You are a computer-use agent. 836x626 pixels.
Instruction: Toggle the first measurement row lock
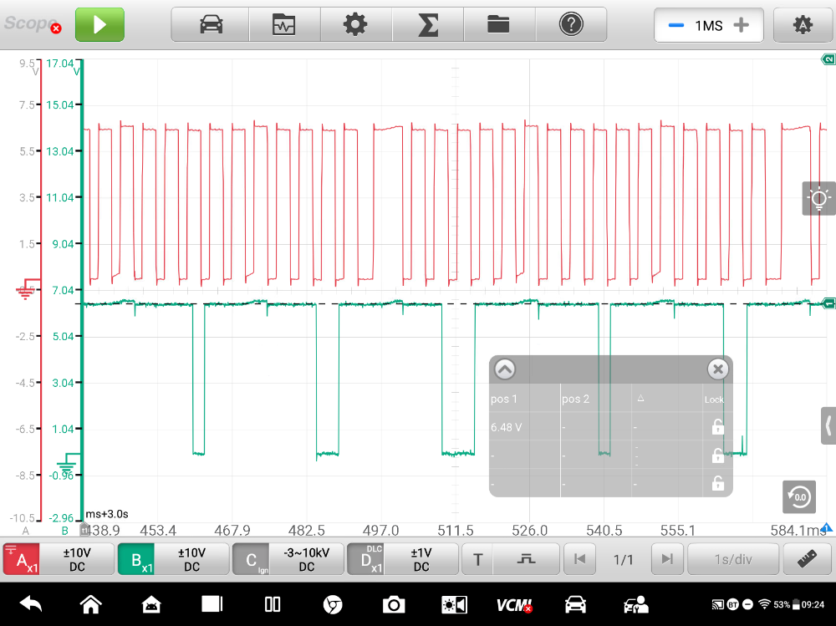pyautogui.click(x=716, y=427)
